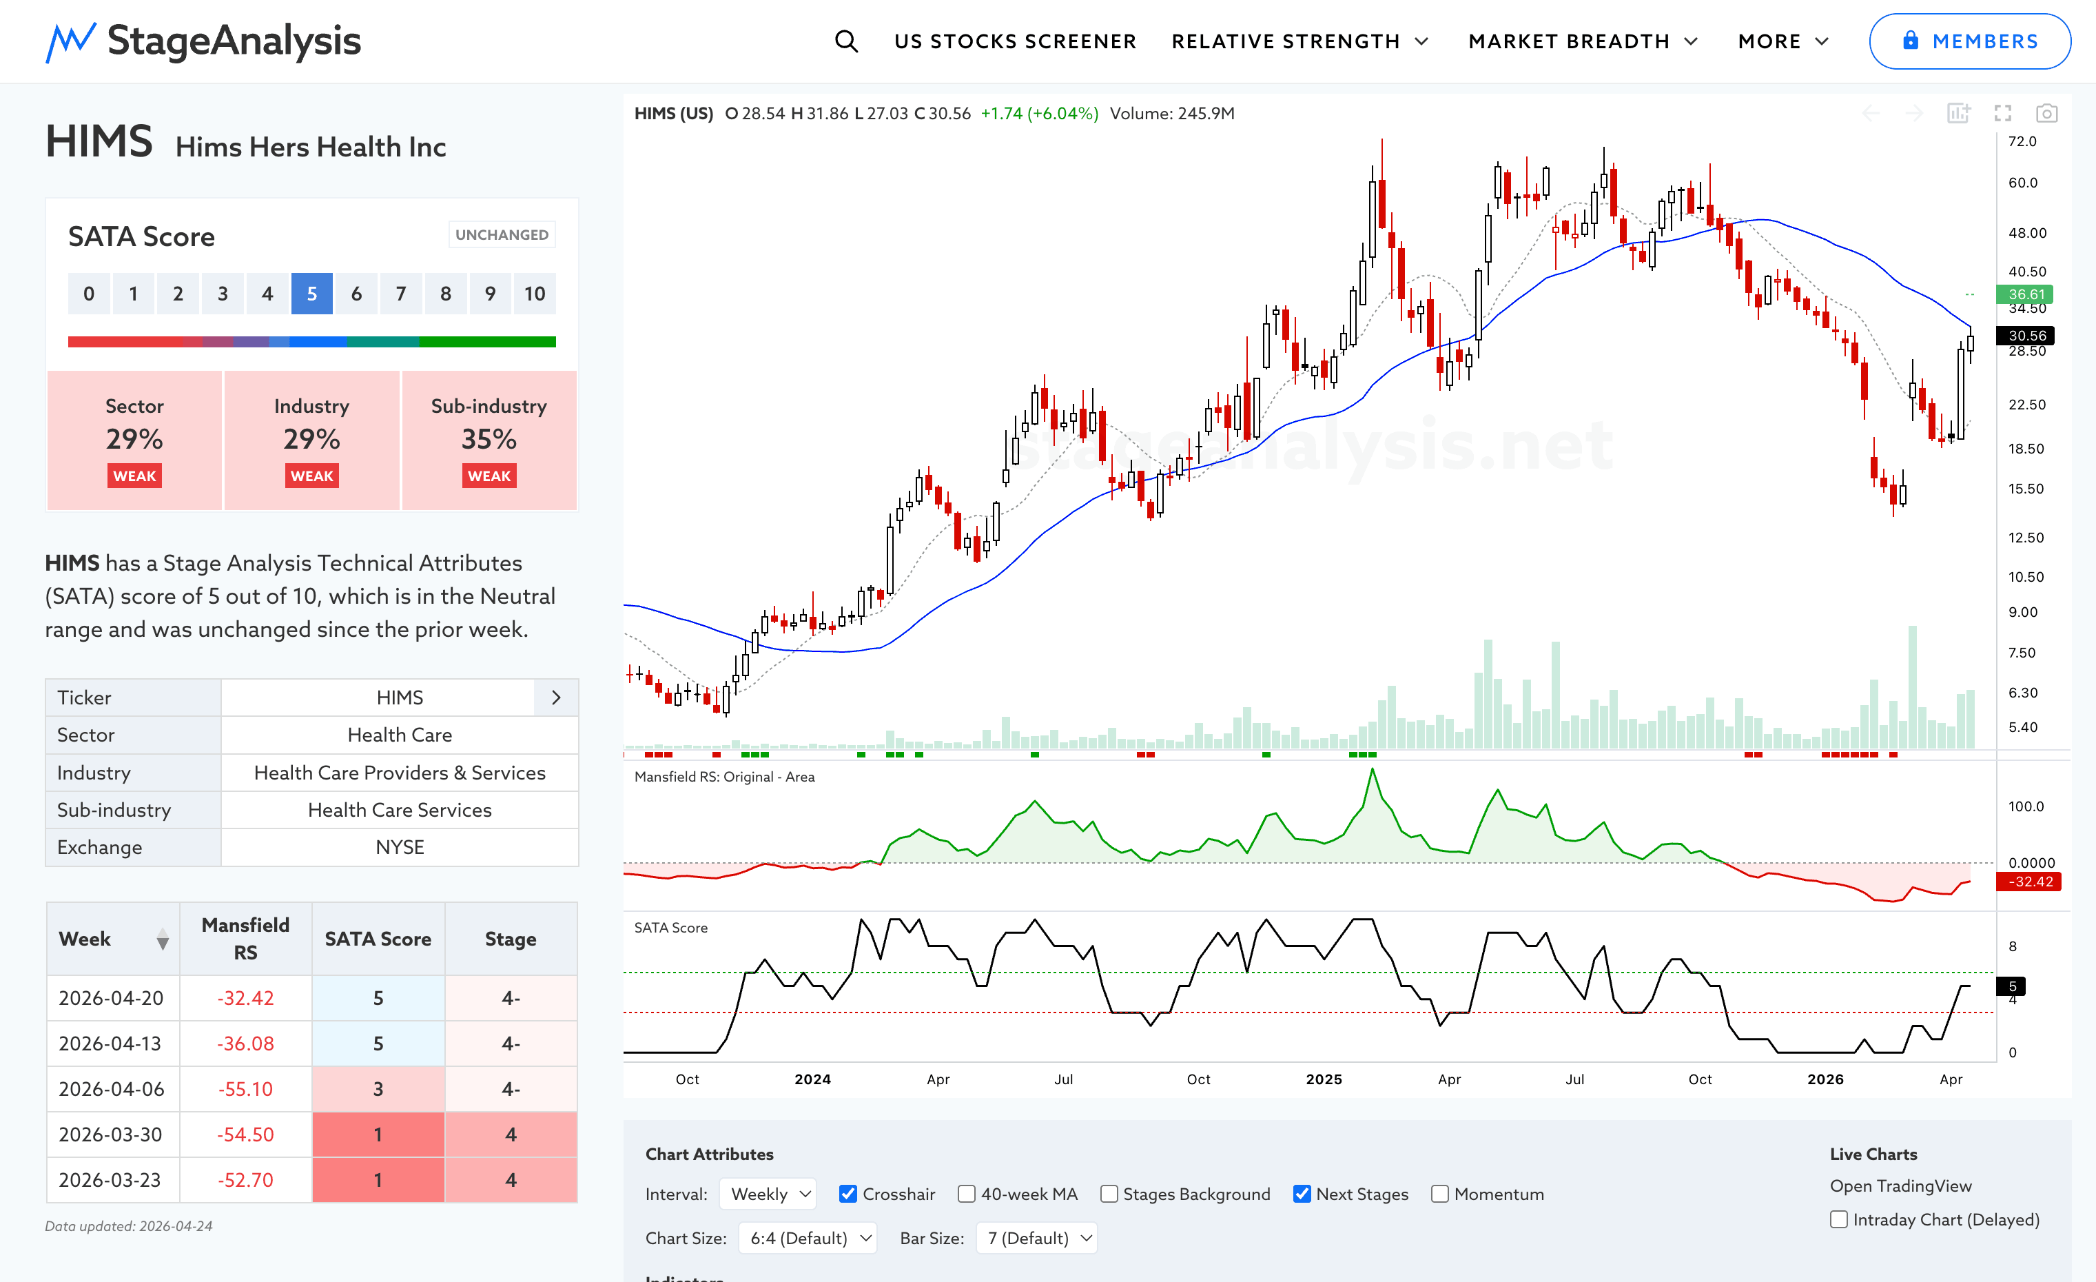Open the Market Breadth menu

[1582, 41]
